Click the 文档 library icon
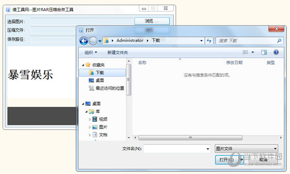 95,135
